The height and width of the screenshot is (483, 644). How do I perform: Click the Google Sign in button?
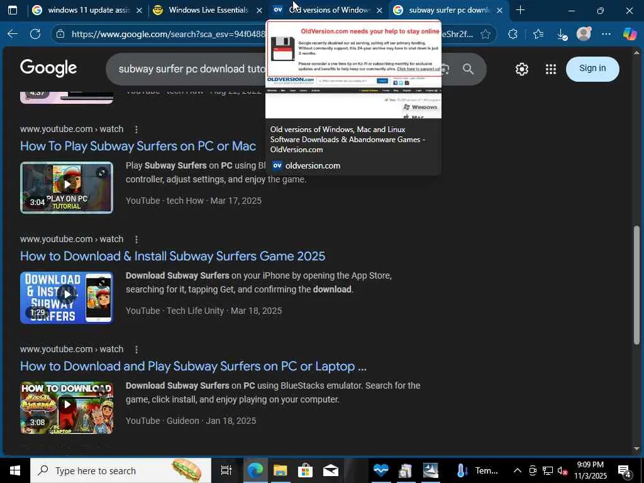tap(592, 69)
